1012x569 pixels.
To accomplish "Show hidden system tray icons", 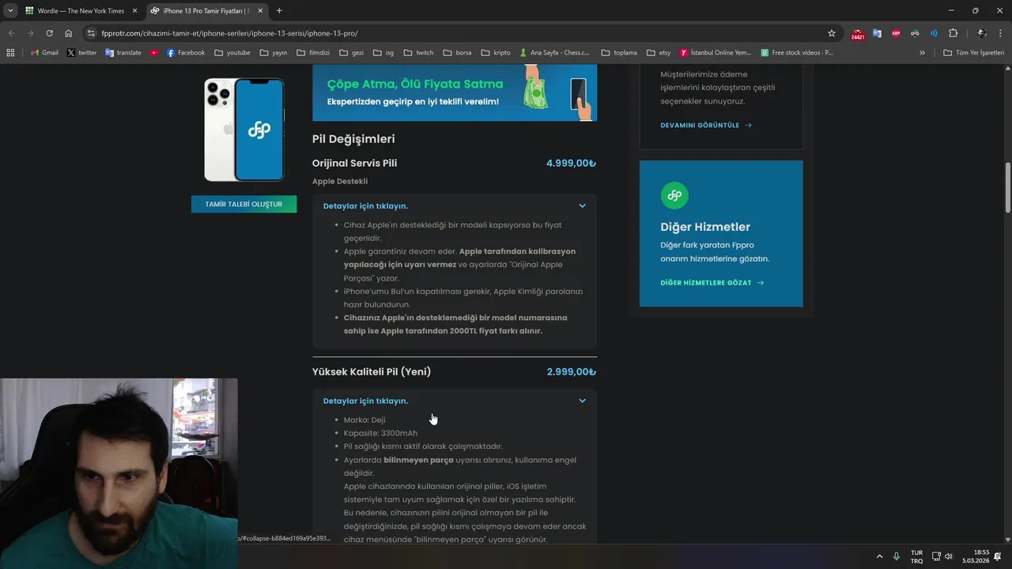I will (x=879, y=556).
